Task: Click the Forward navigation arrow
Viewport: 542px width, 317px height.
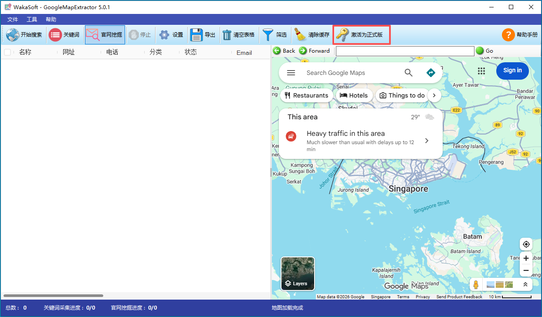Action: coord(315,51)
